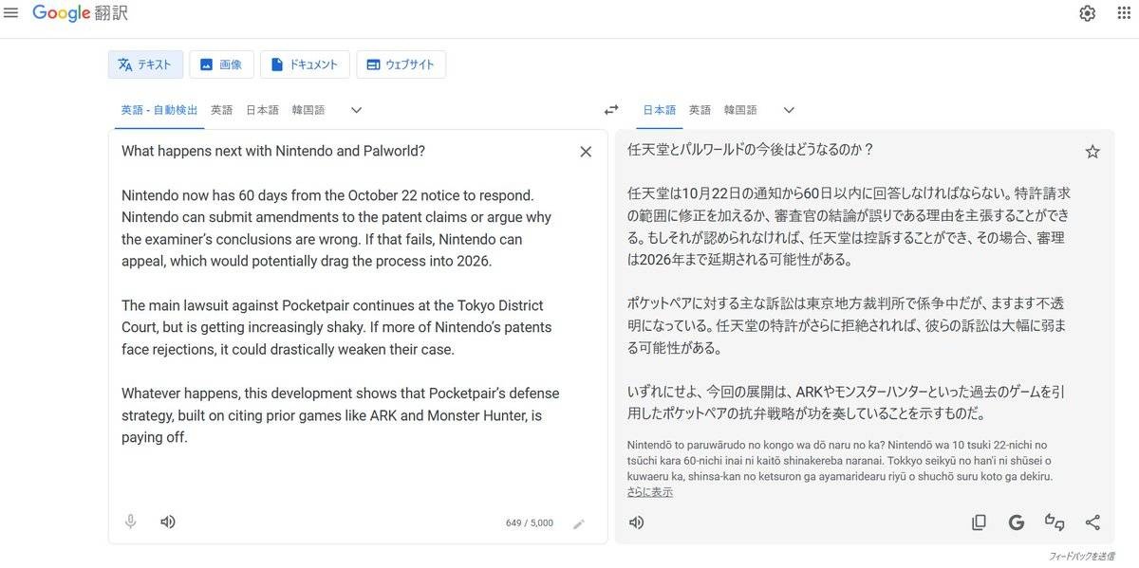The height and width of the screenshot is (568, 1139).
Task: Expand the source language list
Action: pos(356,110)
